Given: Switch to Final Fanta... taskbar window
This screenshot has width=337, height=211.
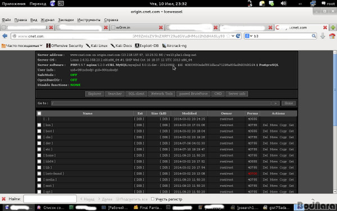Looking at the screenshot, I should (148, 208).
